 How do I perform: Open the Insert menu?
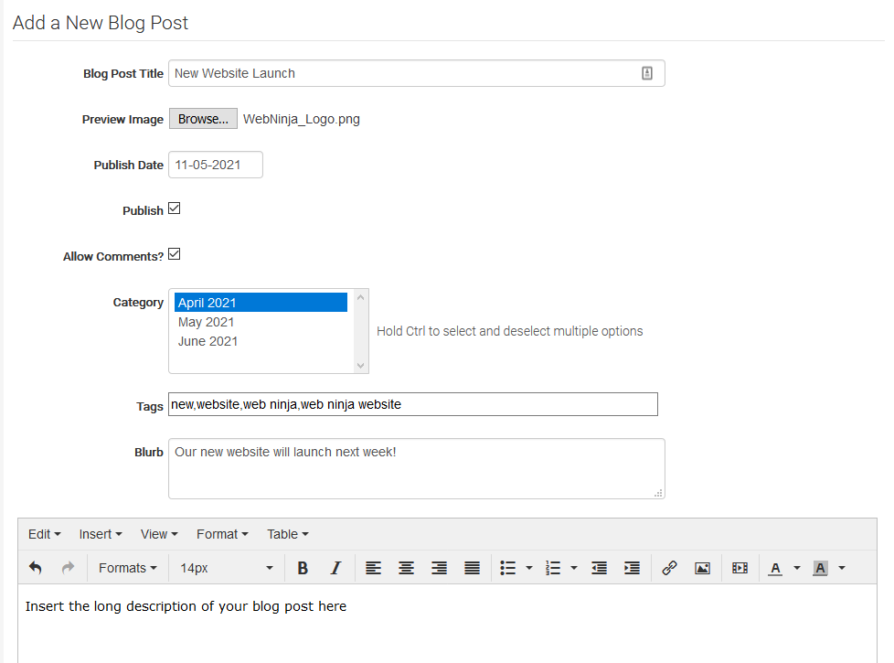[x=101, y=534]
